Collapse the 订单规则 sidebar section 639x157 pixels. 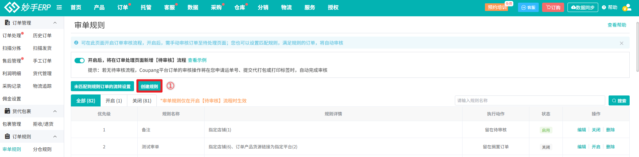[55, 136]
